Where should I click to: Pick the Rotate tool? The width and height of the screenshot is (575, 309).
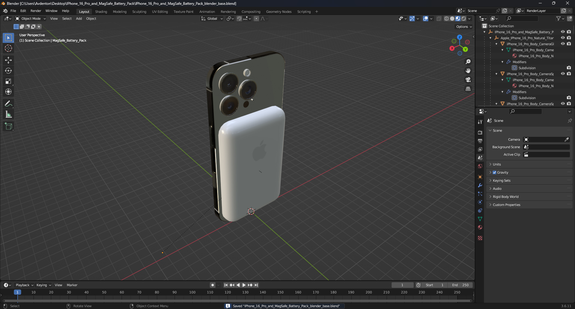tap(8, 71)
